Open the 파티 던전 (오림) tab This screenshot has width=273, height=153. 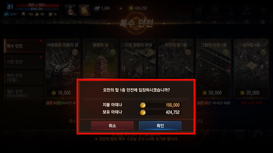point(24,78)
